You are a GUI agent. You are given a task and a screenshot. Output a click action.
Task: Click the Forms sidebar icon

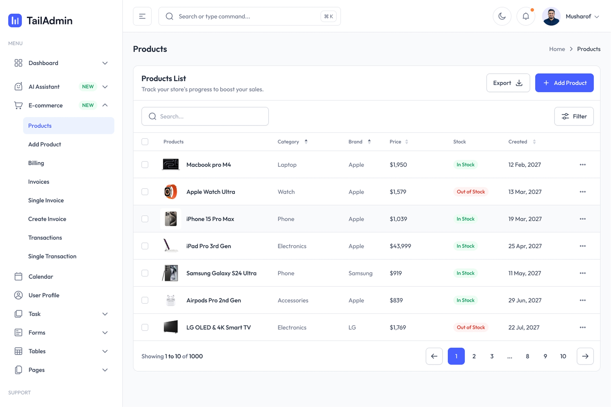coord(18,333)
